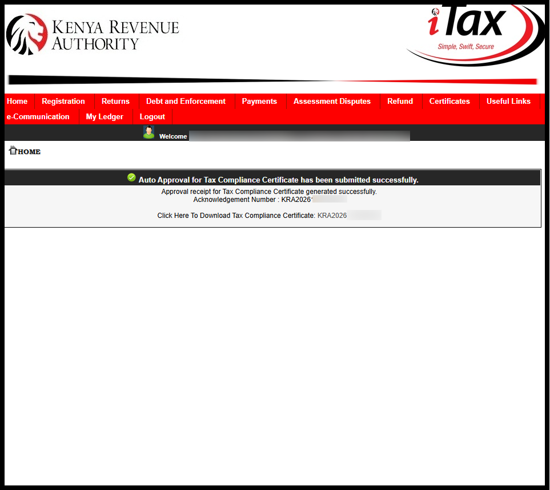Screen dimensions: 550x490
Task: Open the HOME breadcrumb link
Action: 29,151
